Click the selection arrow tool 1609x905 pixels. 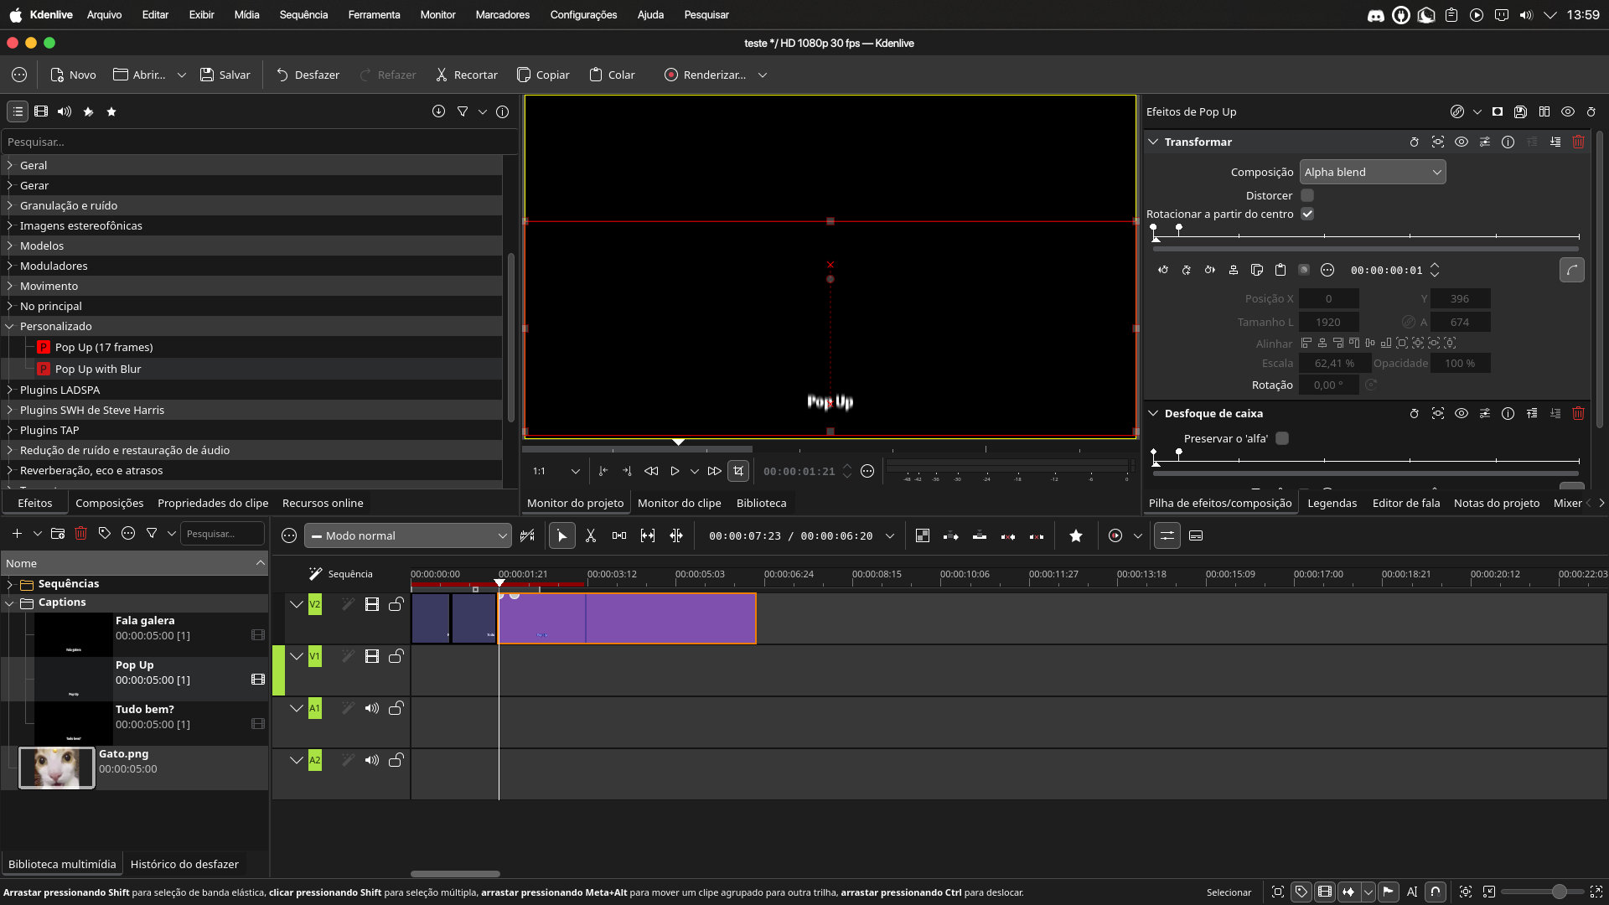pos(562,535)
